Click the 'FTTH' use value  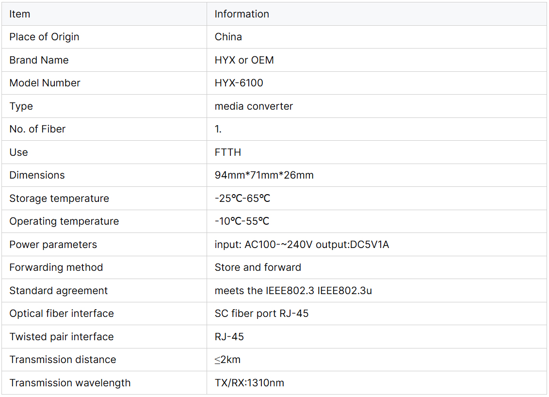227,152
